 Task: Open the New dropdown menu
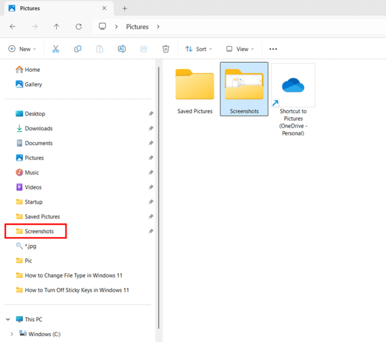[22, 49]
